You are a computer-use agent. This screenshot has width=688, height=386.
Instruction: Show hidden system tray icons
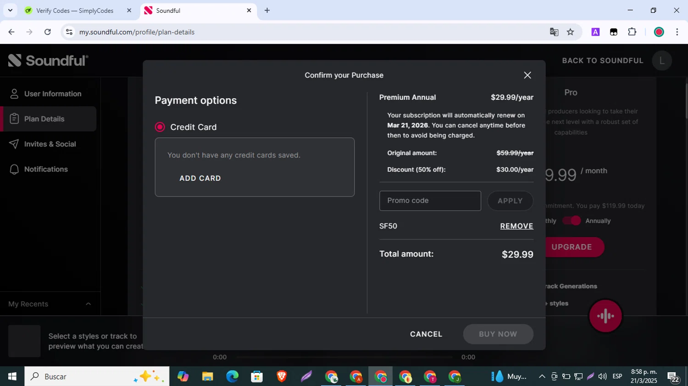(542, 376)
